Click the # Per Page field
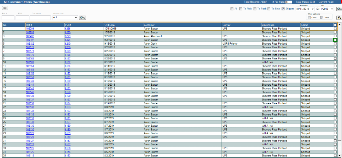This screenshot has width=342, height=158. 289,2
